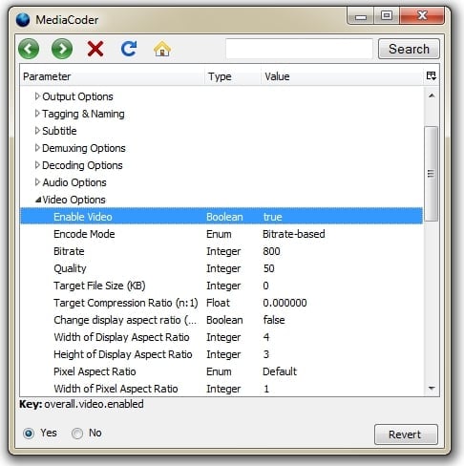Expand the Demuxing Options node
This screenshot has width=464, height=466.
click(x=37, y=148)
